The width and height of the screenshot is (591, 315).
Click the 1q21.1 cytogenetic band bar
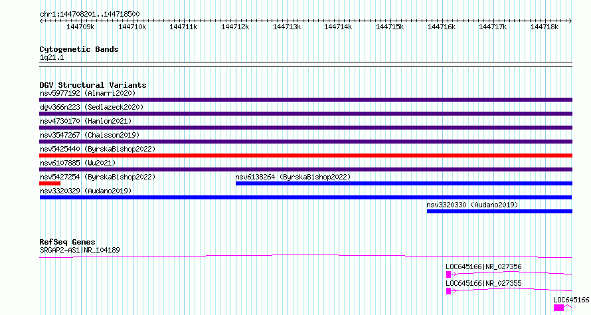[305, 64]
